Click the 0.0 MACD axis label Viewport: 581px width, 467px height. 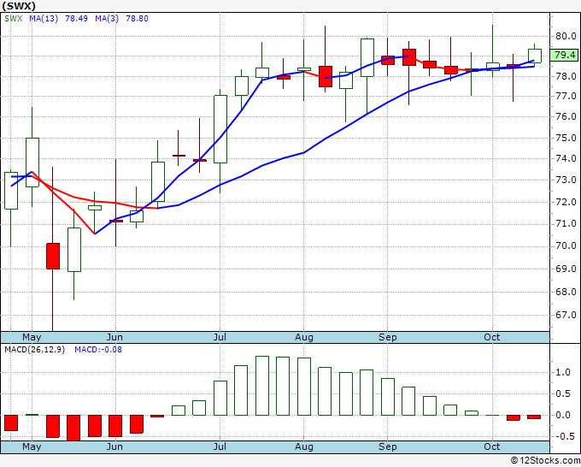tap(563, 416)
